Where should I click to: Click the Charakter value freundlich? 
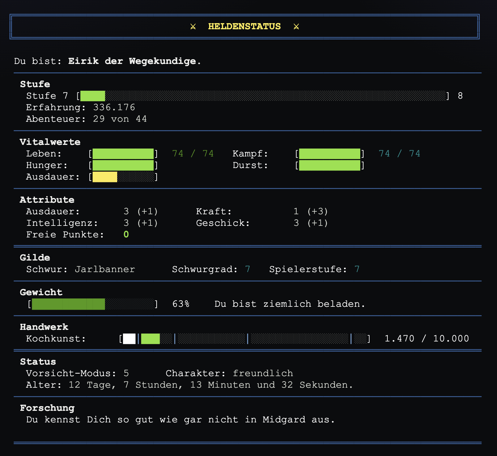tap(263, 373)
